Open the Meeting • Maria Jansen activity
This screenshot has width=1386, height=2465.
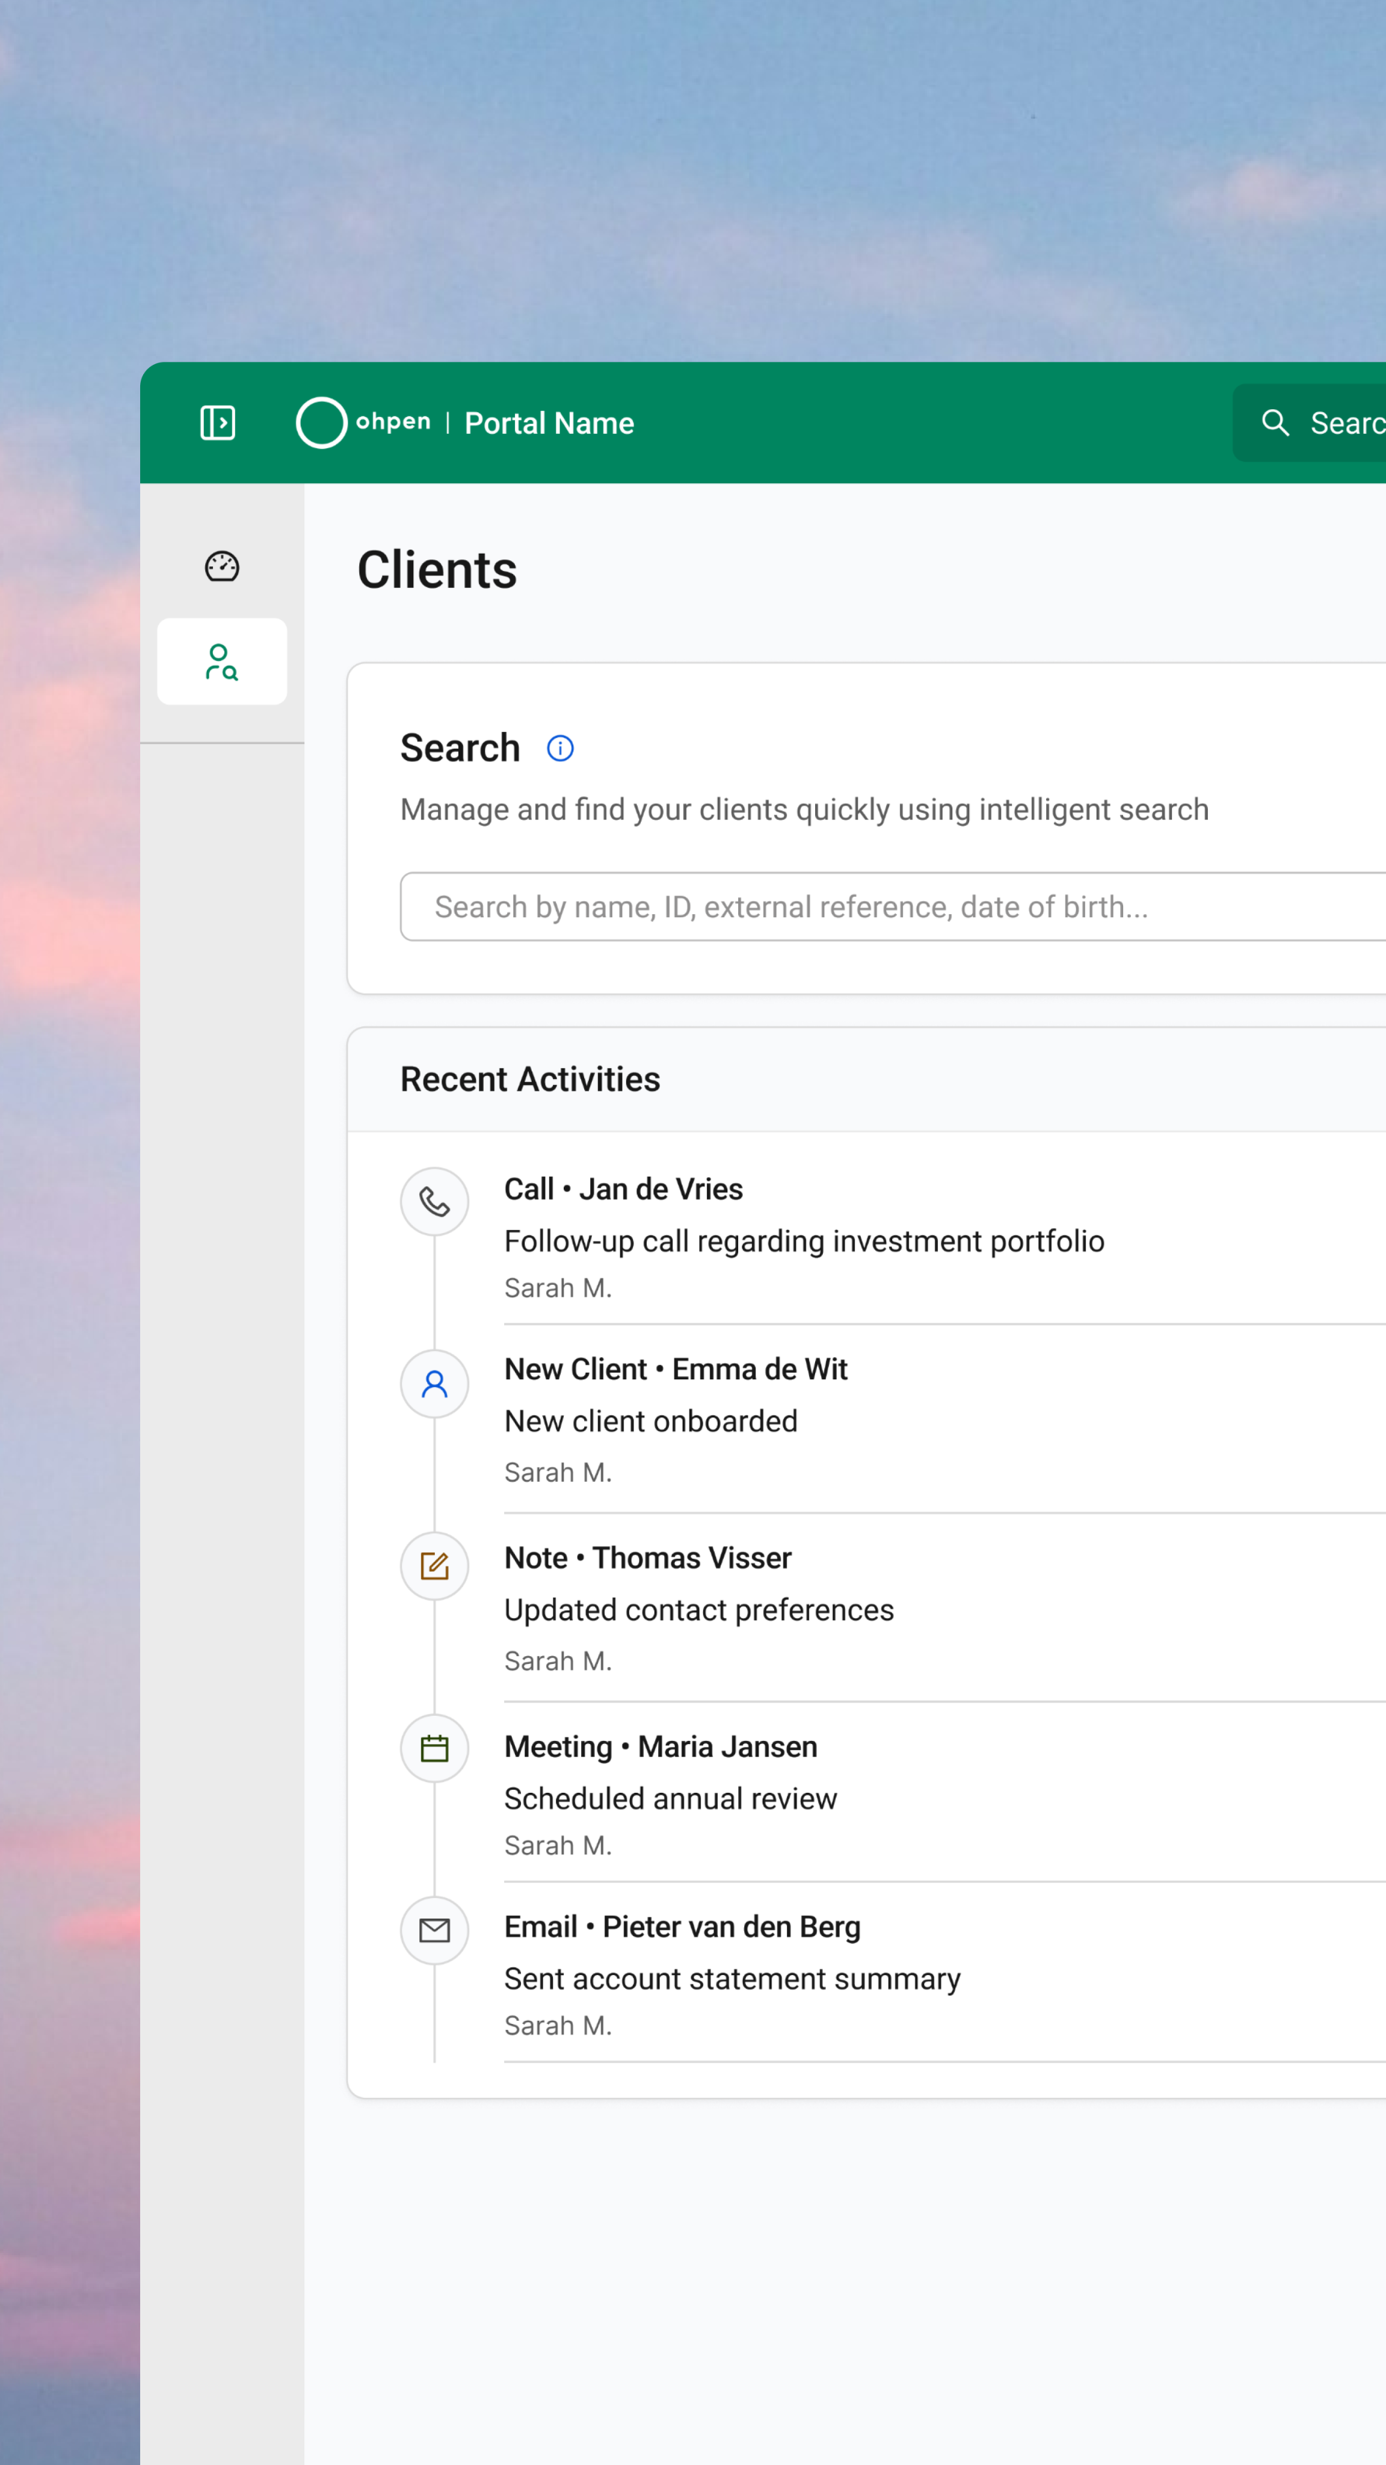pos(661,1747)
